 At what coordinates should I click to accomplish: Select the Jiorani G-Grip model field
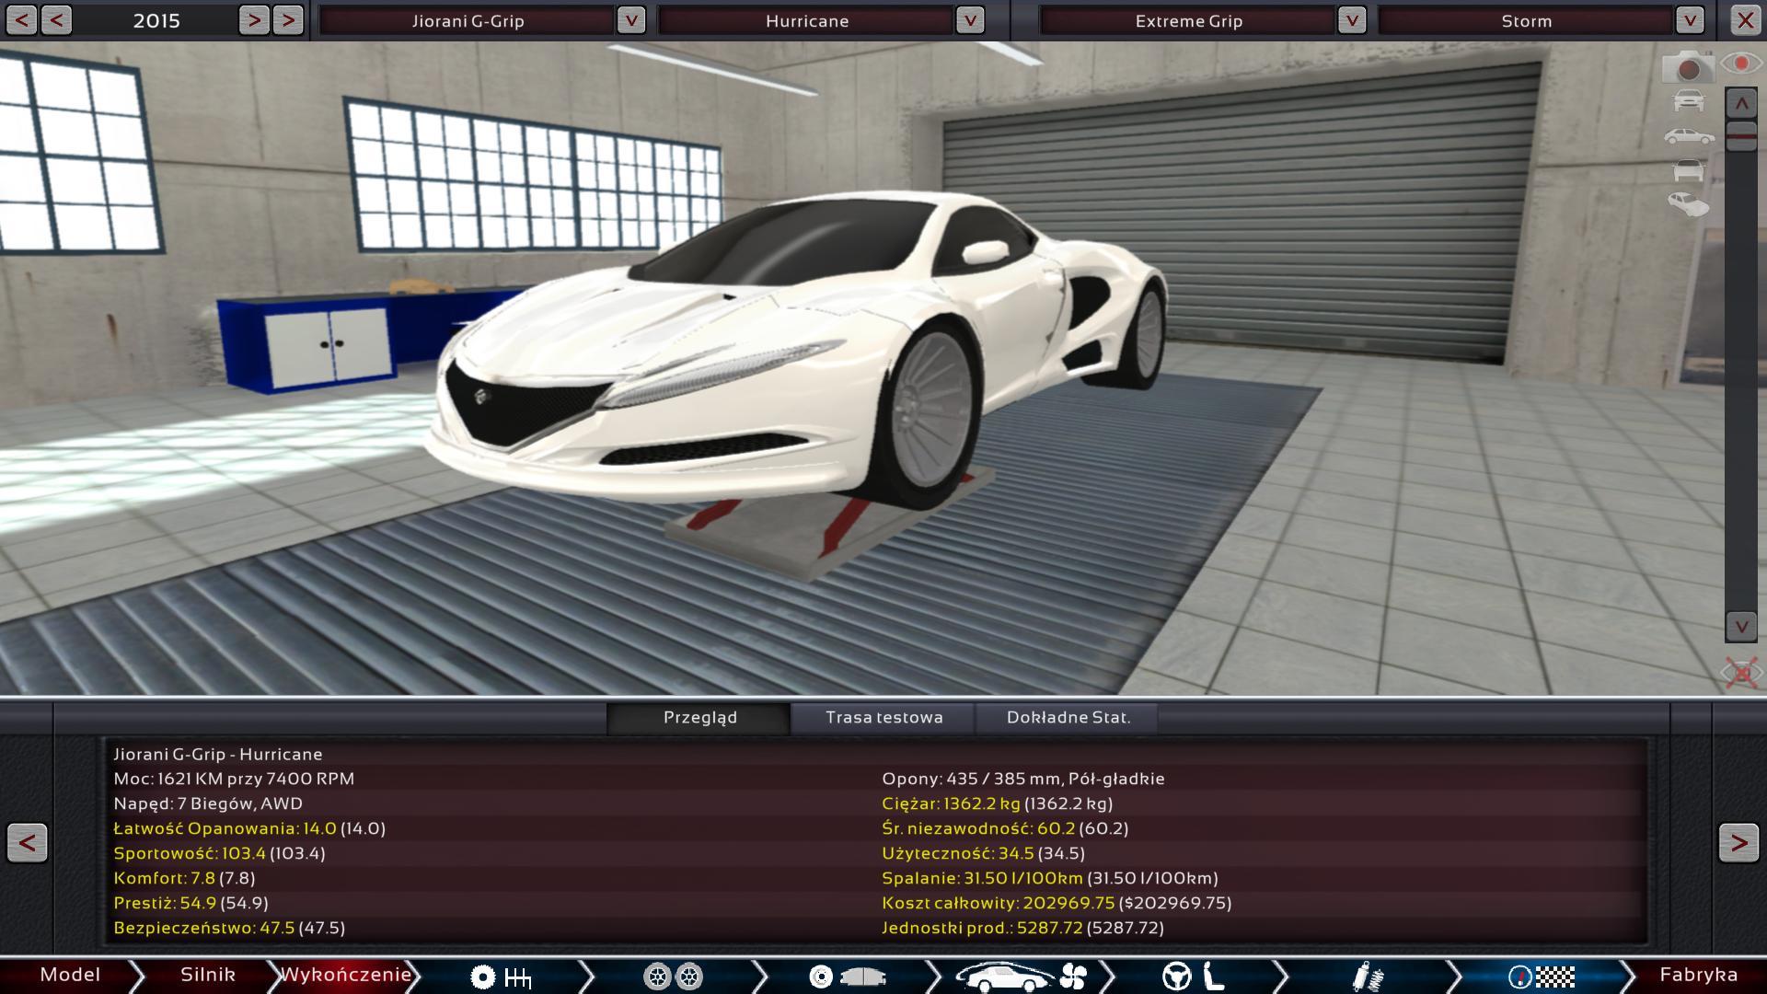click(x=468, y=20)
